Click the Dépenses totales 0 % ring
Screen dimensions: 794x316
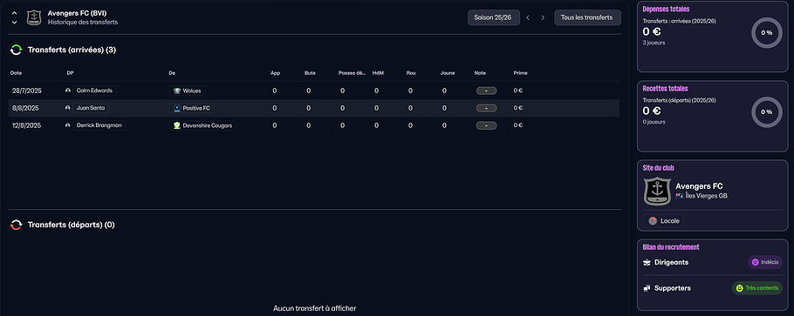click(767, 33)
